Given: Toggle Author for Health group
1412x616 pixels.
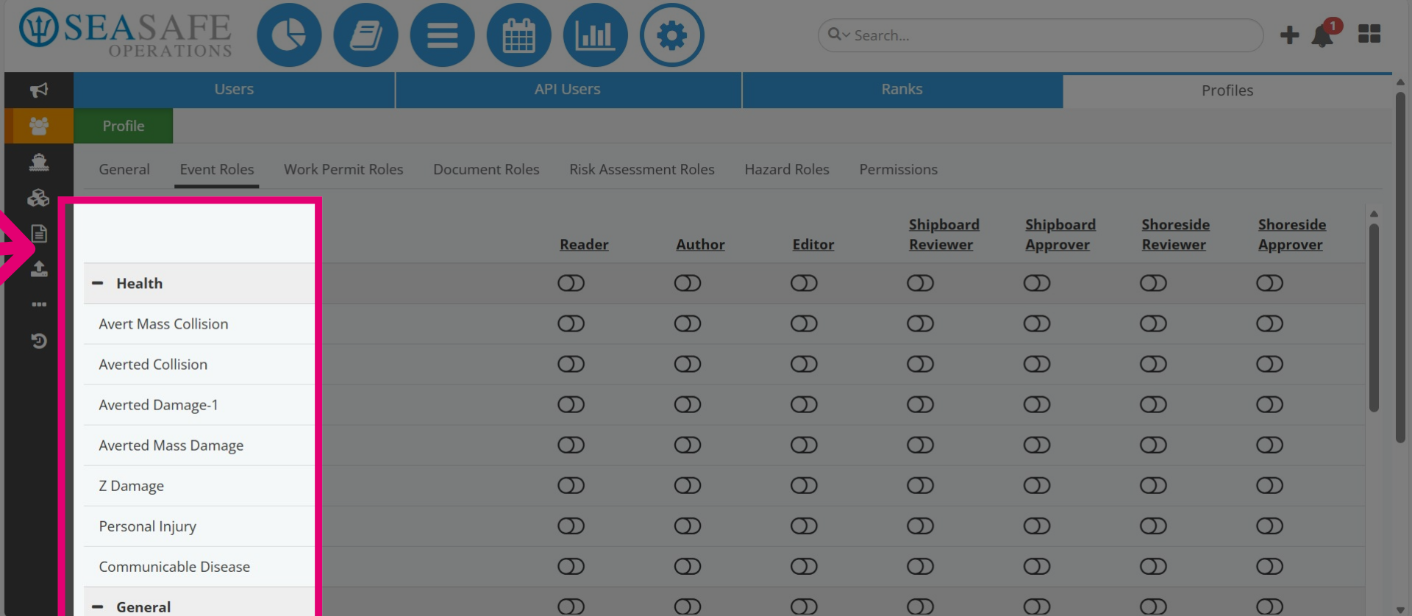Looking at the screenshot, I should coord(688,283).
